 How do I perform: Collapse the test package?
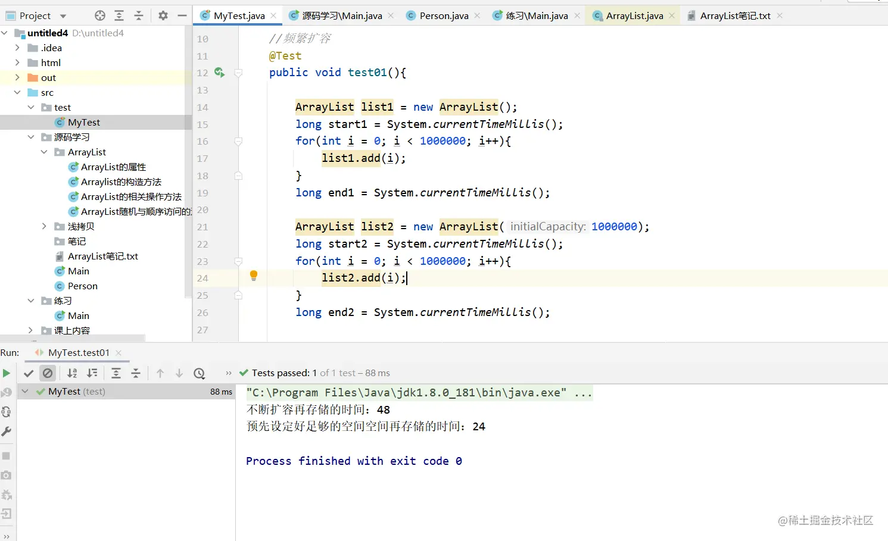pos(31,107)
